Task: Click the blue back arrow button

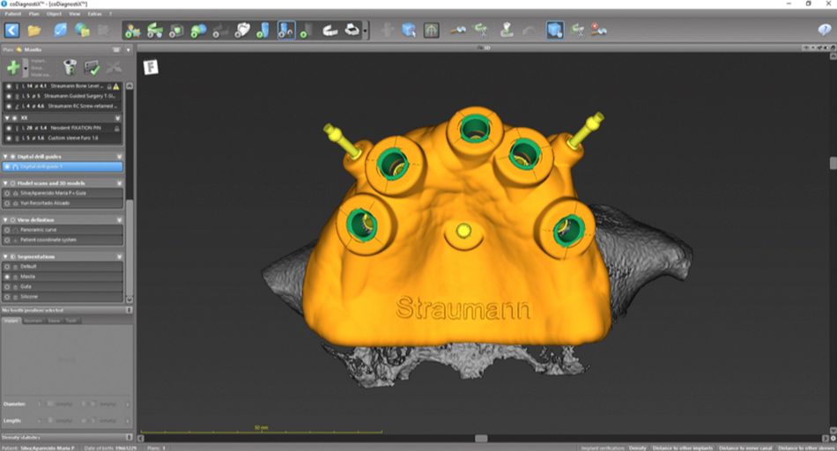Action: (11, 30)
